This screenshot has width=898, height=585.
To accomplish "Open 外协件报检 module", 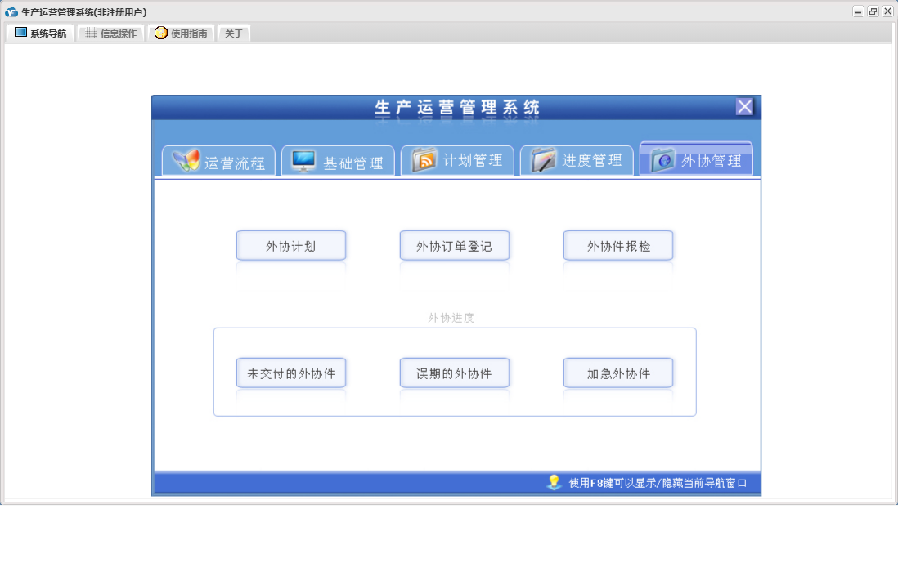I will [618, 246].
